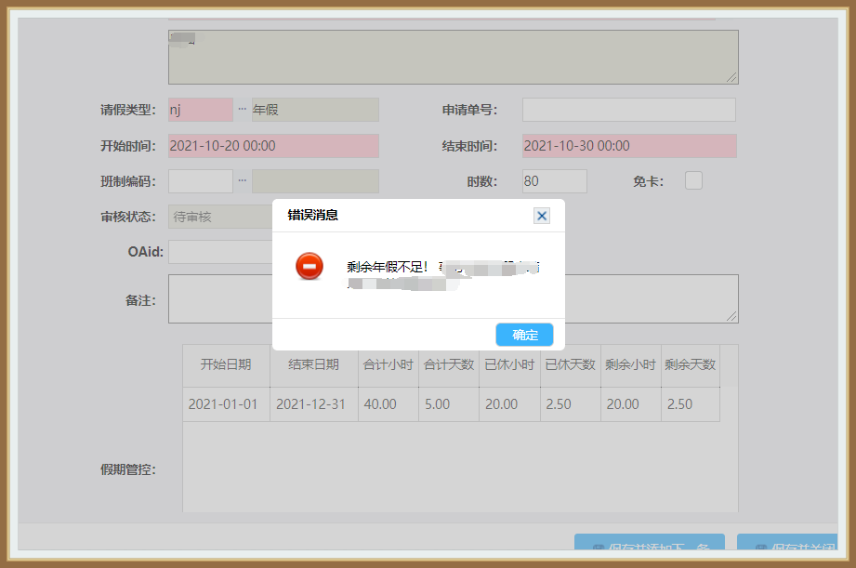Click the 剩余天数 table column header
Screen dimensions: 856x568
click(x=690, y=363)
